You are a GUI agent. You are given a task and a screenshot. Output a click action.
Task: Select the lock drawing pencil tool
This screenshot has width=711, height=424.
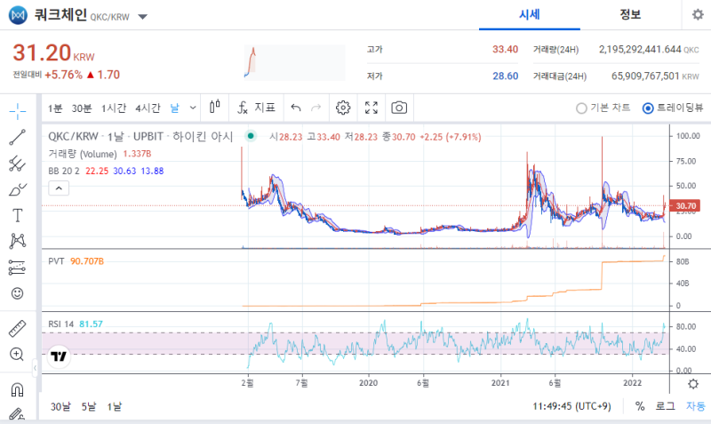pos(17,413)
